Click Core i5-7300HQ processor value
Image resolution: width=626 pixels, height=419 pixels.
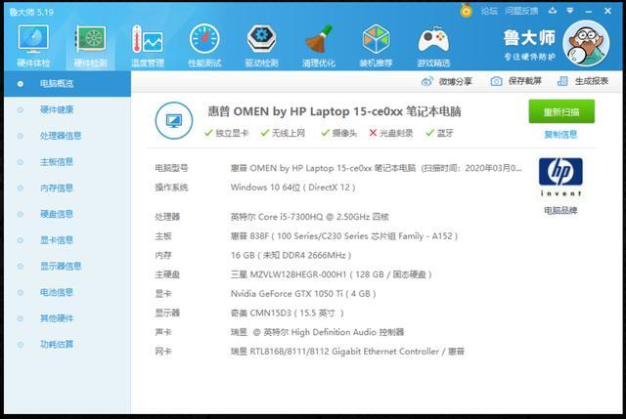[x=309, y=217]
